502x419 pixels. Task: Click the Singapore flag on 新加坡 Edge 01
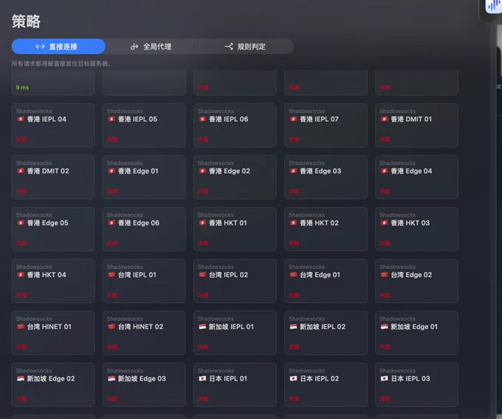click(384, 327)
